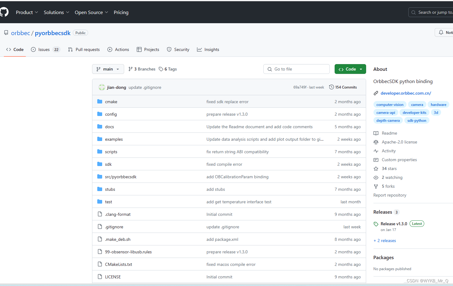
Task: Click the Go to file field
Action: click(296, 69)
